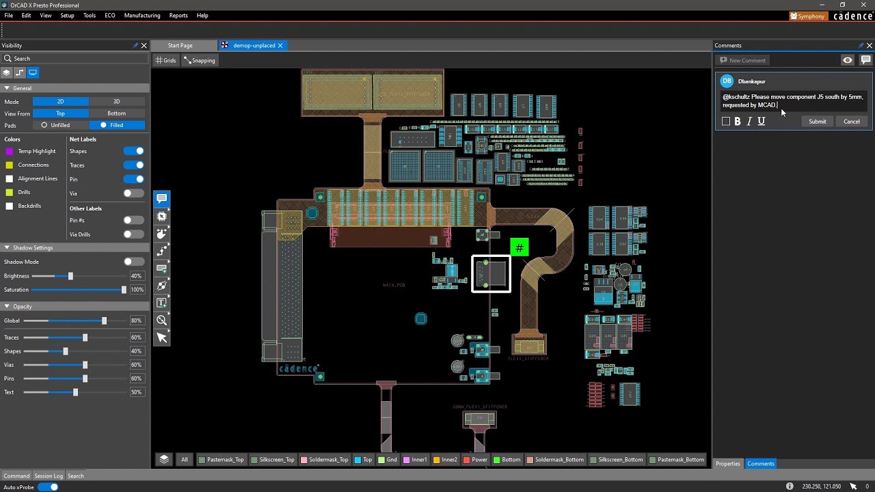Open the Display view in Visibility panel

click(x=33, y=72)
